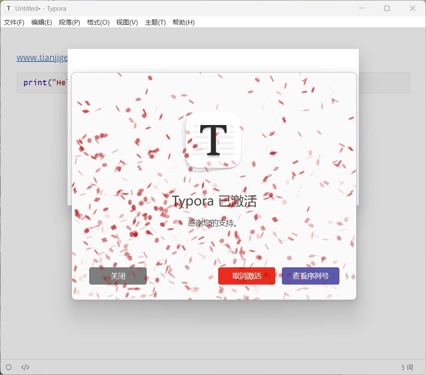The image size is (426, 375).
Task: Expand the 视图(V) menu
Action: pyautogui.click(x=127, y=22)
